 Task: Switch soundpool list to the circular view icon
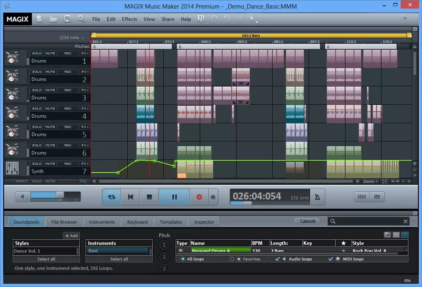pos(387,235)
